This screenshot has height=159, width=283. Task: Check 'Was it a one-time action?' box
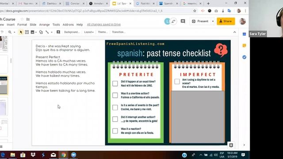115,95
